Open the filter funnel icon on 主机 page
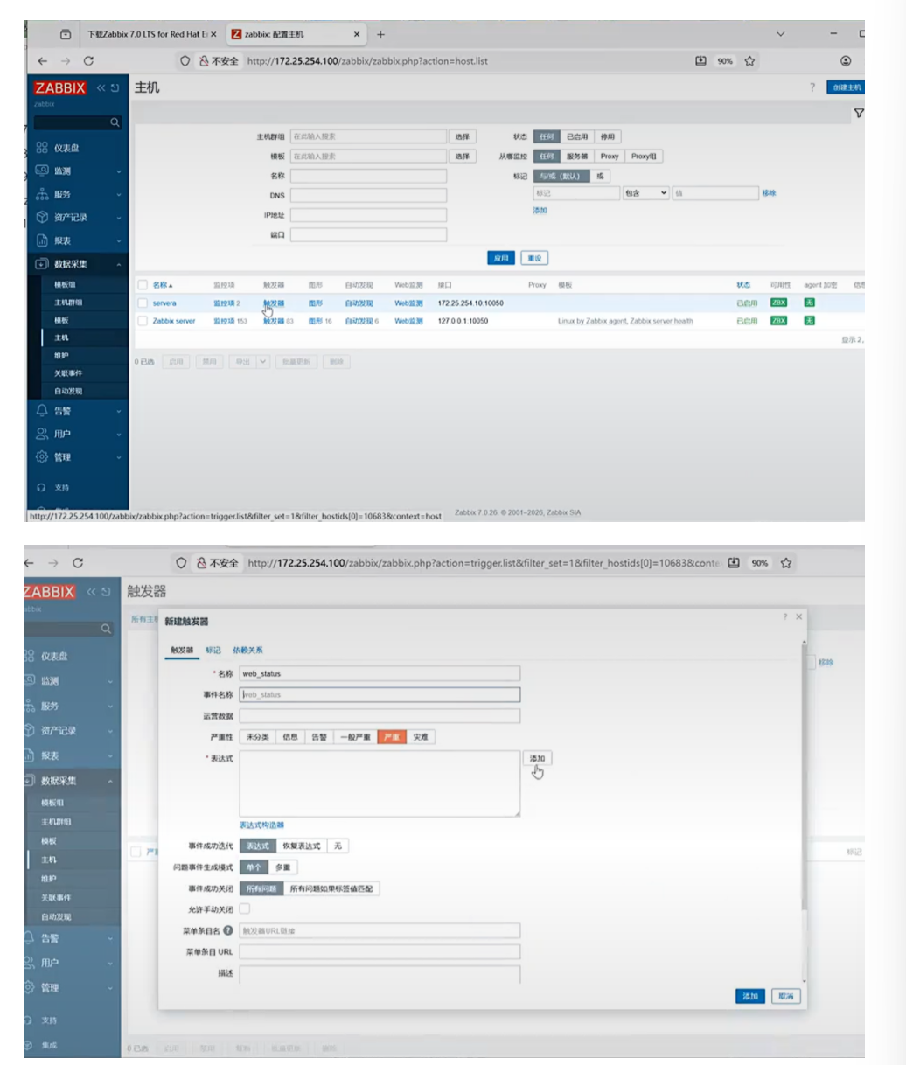Image resolution: width=906 pixels, height=1065 pixels. click(859, 114)
